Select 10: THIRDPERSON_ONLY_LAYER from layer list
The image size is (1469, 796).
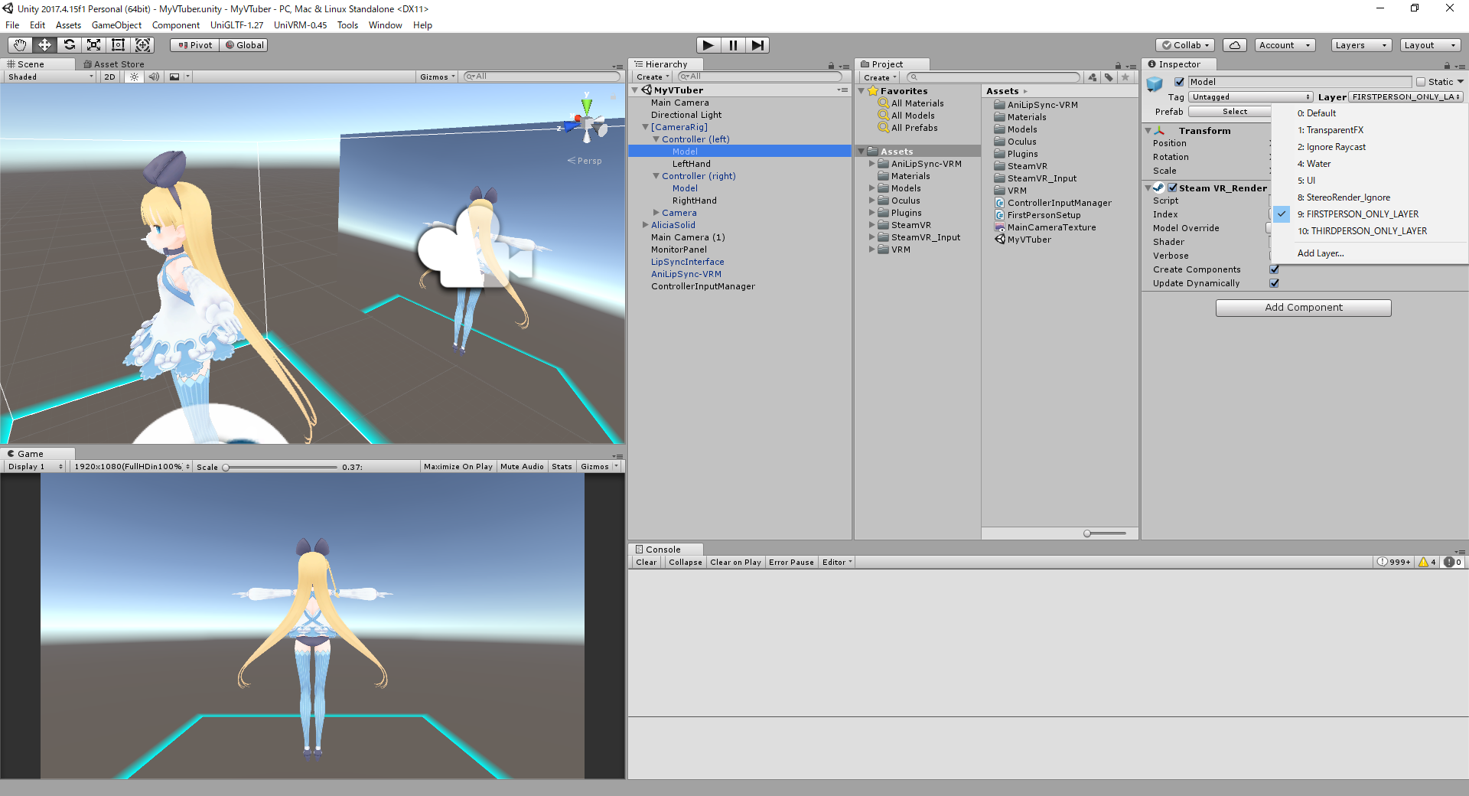point(1362,231)
